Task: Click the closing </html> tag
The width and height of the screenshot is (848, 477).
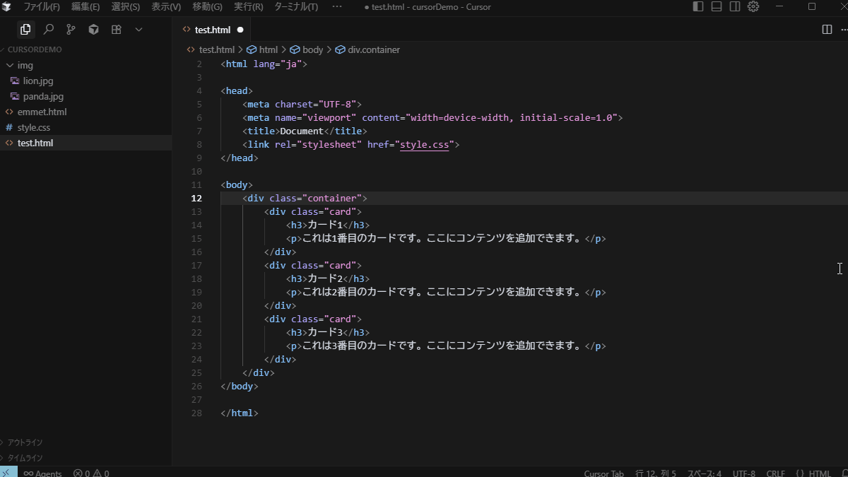Action: pos(240,413)
